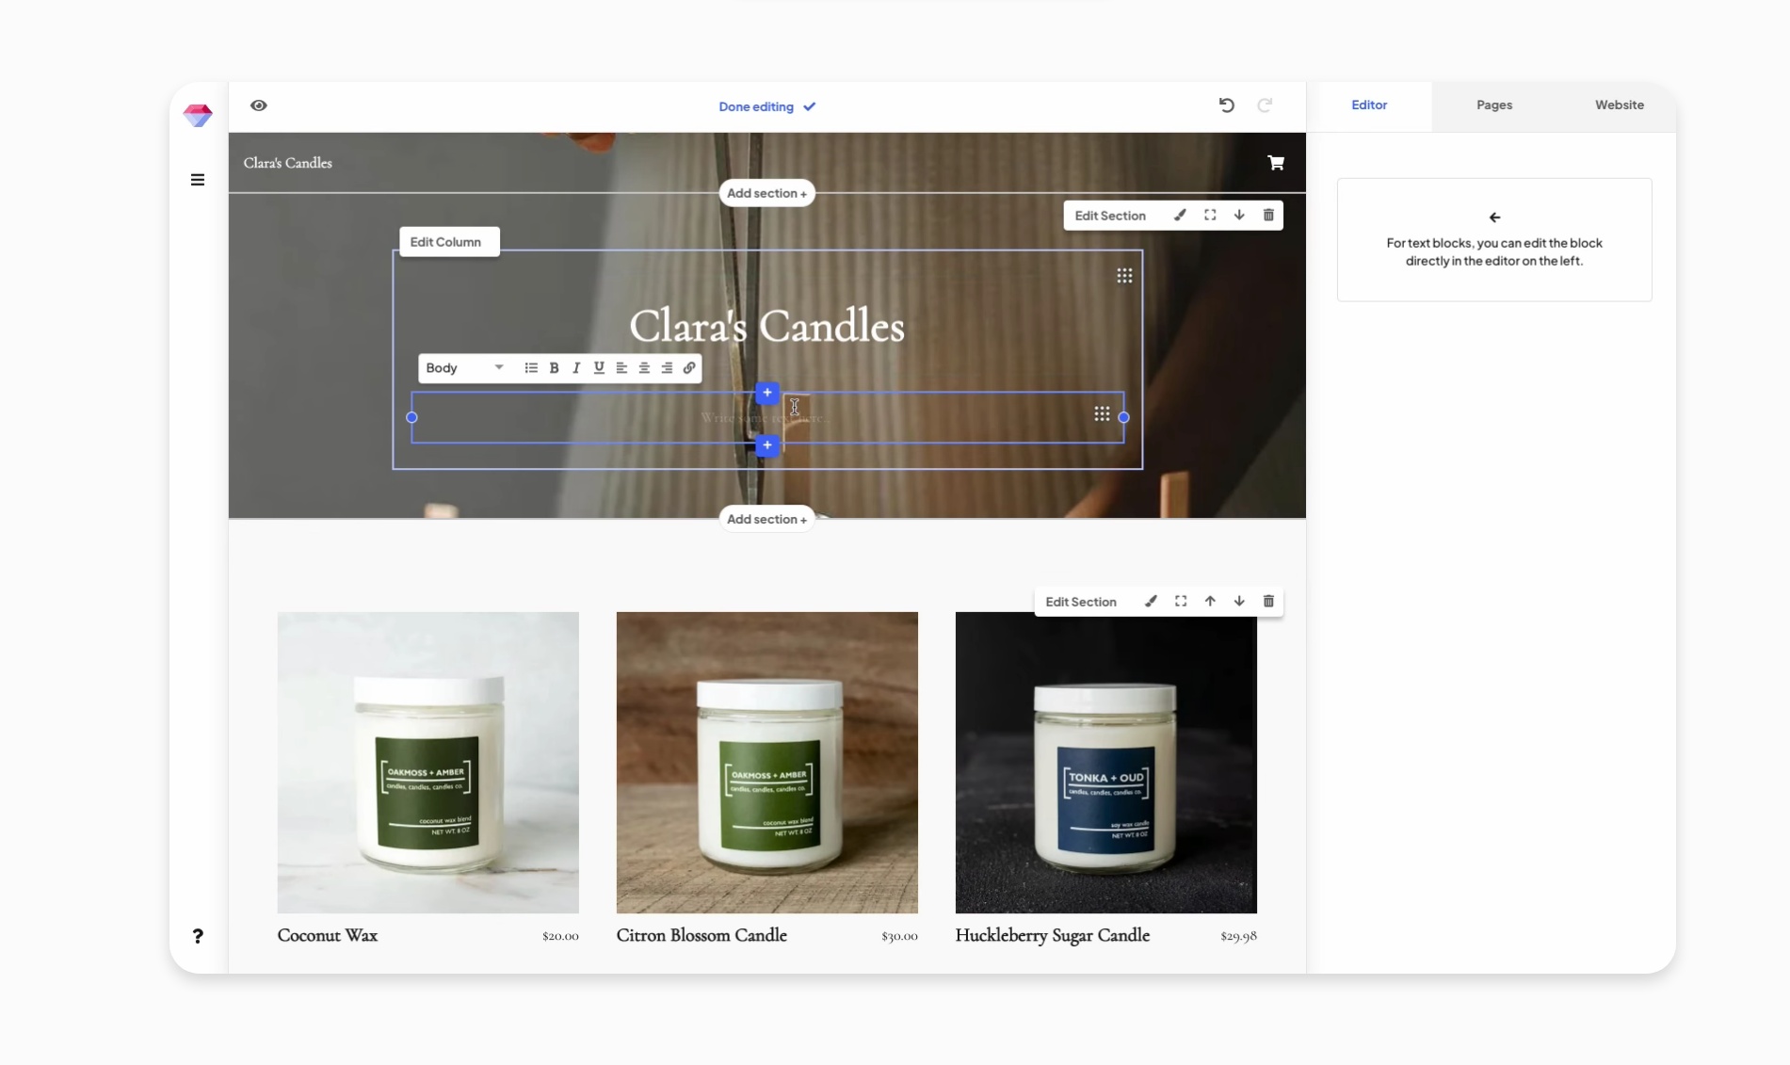Add a block using plus below text
Screen dimensions: 1790x1065
[767, 445]
